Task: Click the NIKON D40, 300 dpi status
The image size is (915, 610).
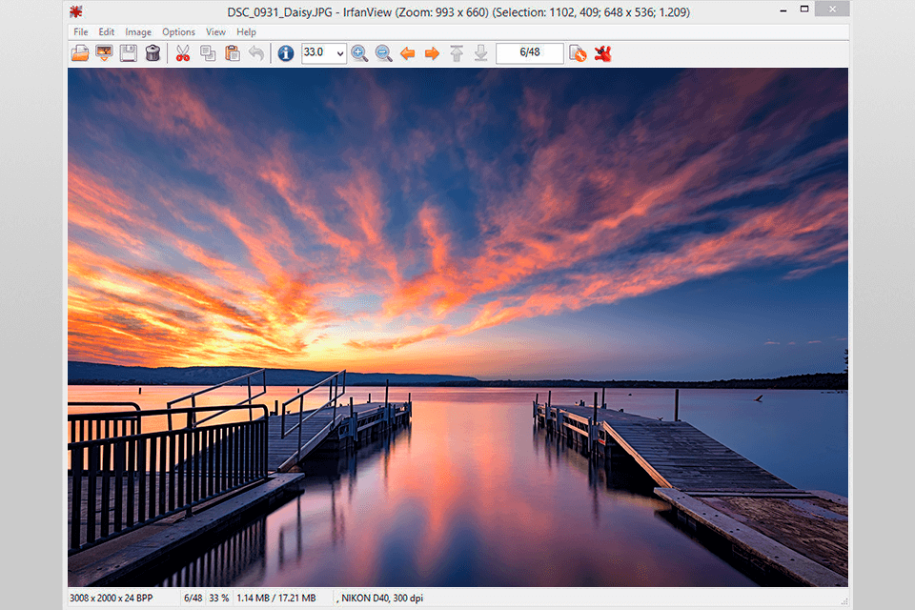Action: pos(380,598)
